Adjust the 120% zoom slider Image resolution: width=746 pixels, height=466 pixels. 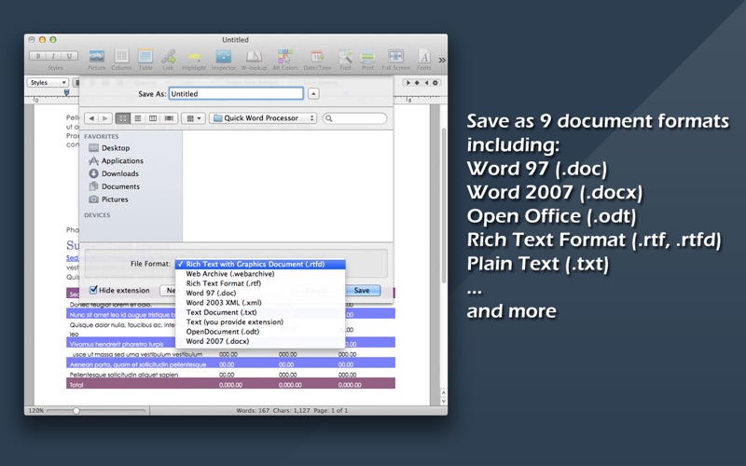76,410
